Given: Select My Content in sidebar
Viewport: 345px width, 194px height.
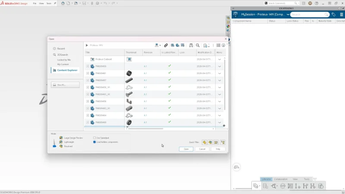Looking at the screenshot, I should 63,64.
